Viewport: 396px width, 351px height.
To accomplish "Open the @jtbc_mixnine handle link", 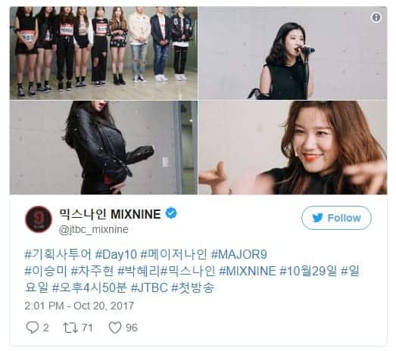I will (93, 230).
